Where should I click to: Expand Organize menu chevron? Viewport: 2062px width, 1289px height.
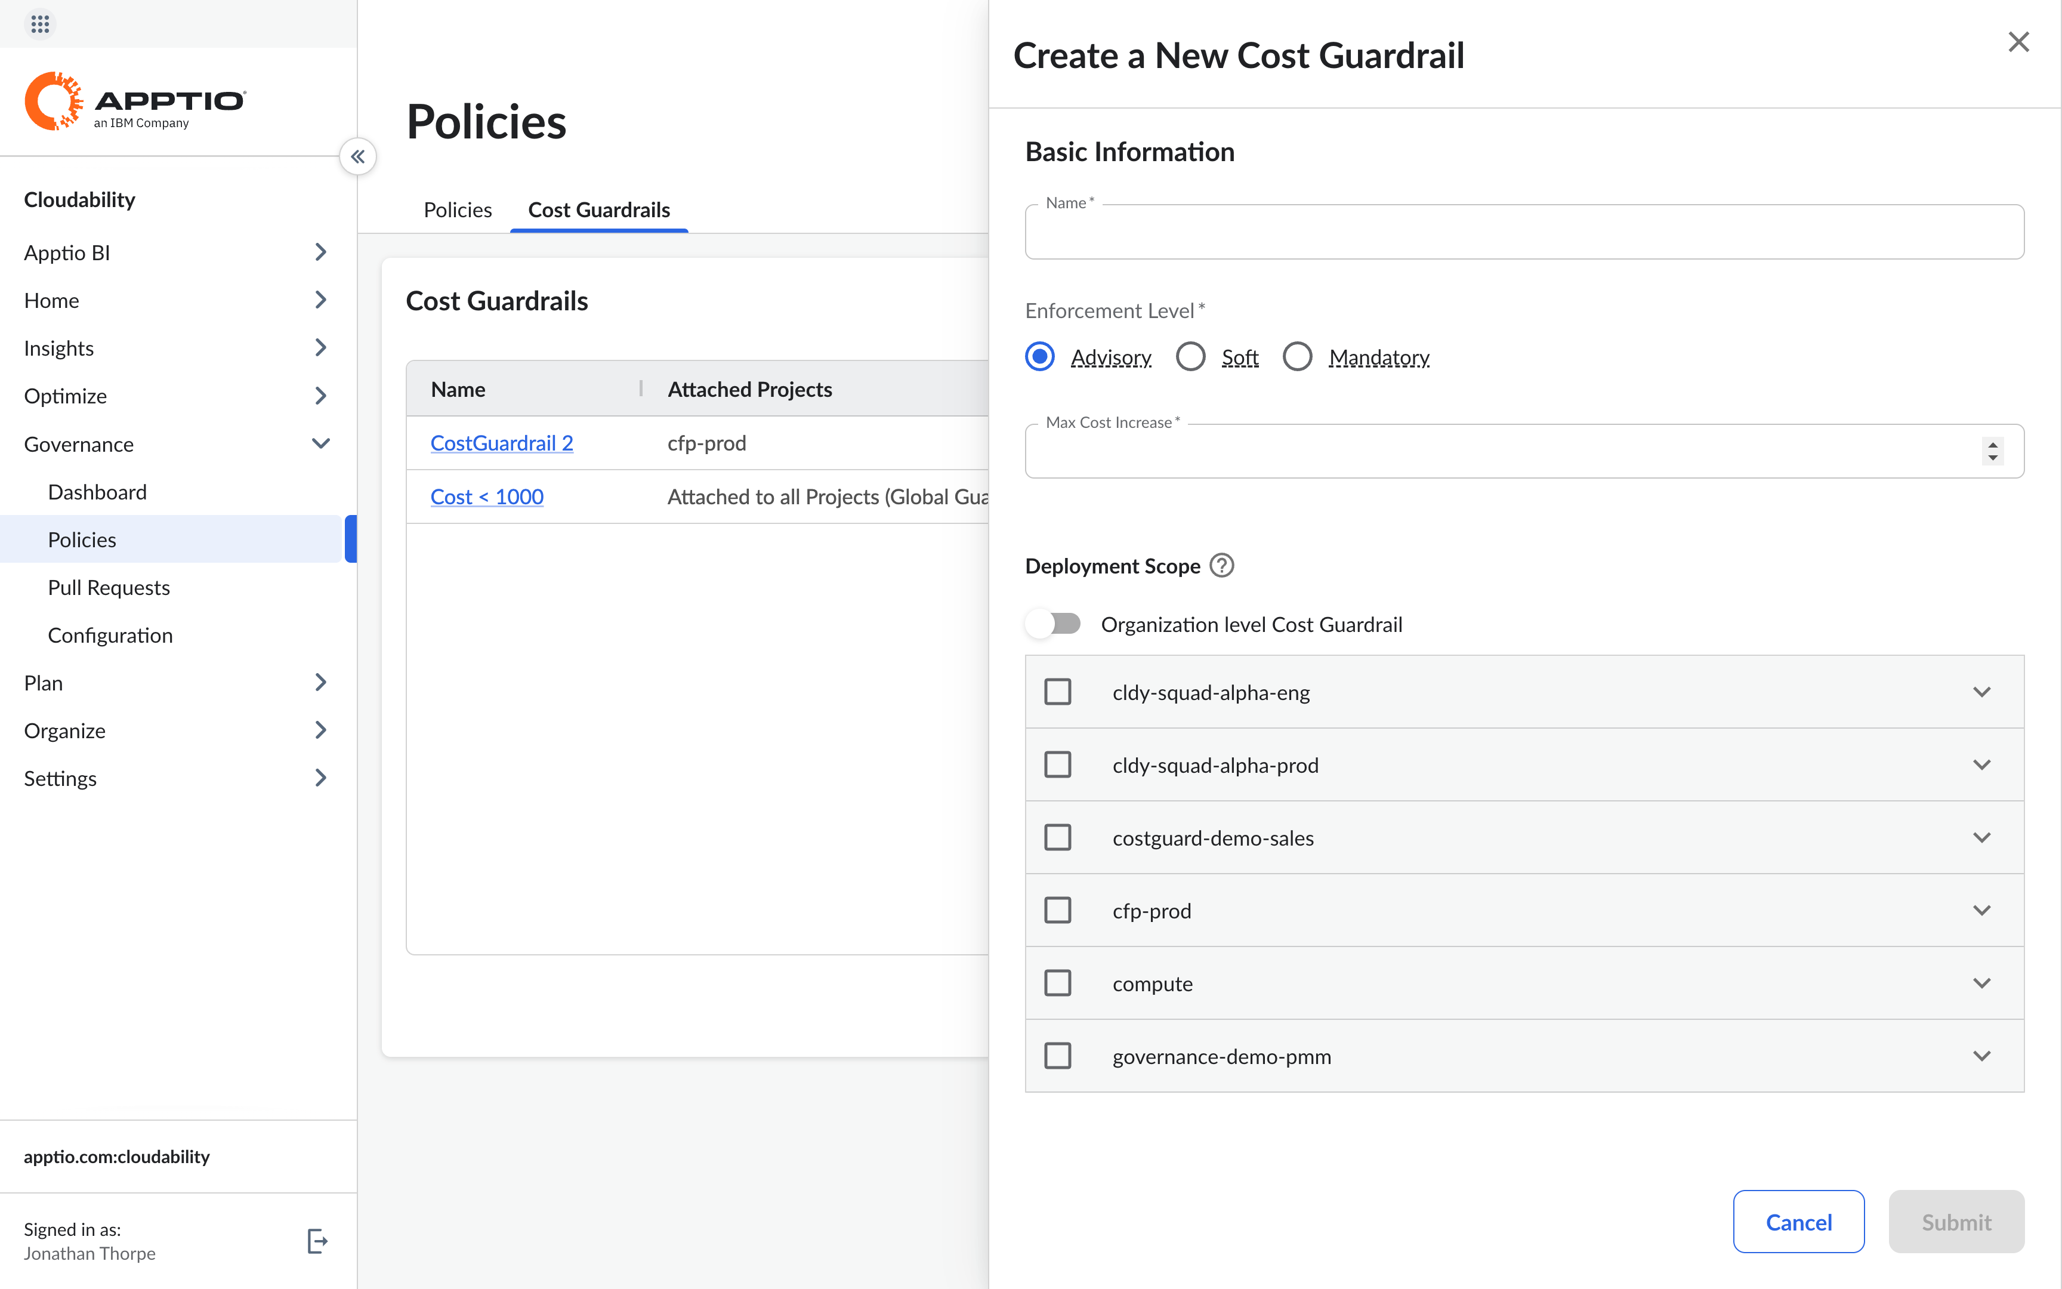pos(320,730)
